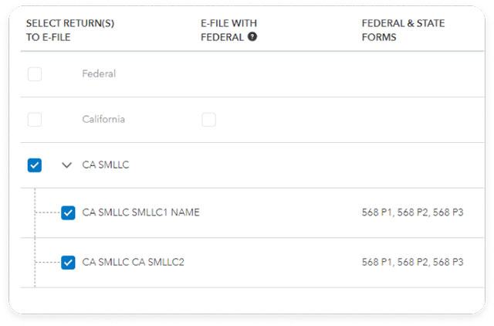Uncheck the CA SMLLC parent checkbox
The image size is (494, 326).
[x=35, y=165]
